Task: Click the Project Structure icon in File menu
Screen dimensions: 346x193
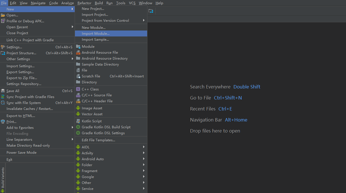Action: point(3,53)
